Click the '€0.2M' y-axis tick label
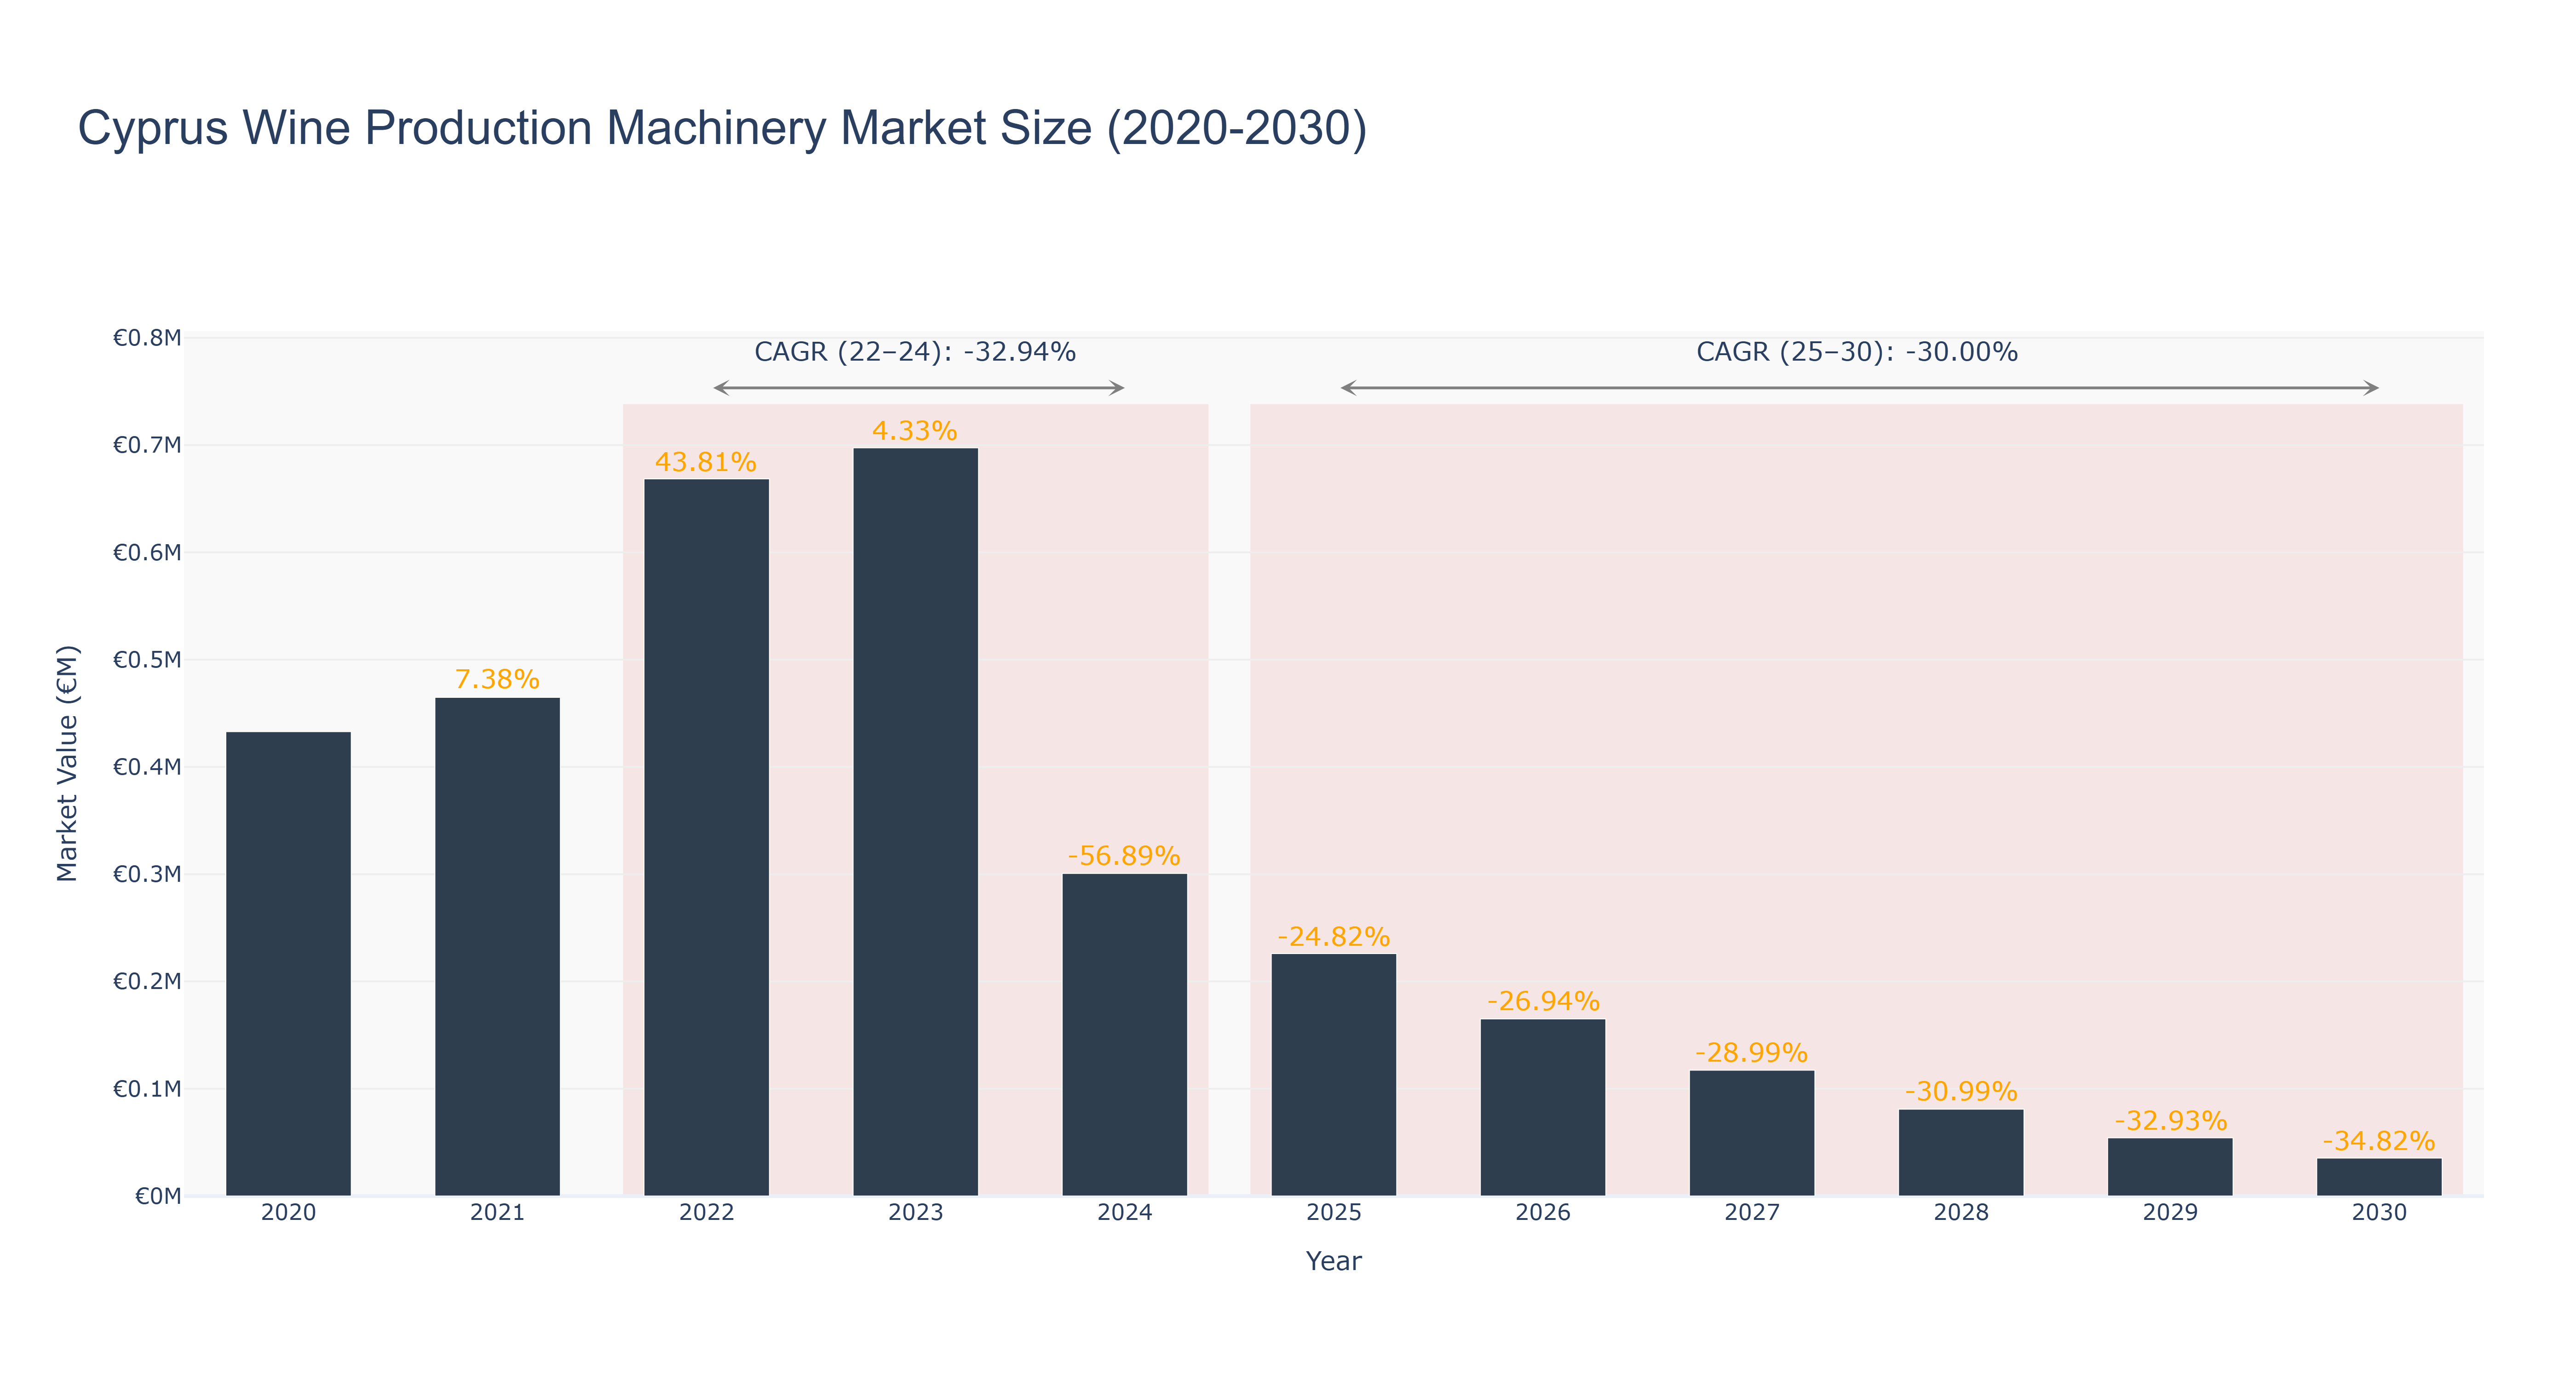The image size is (2576, 1380). [147, 981]
